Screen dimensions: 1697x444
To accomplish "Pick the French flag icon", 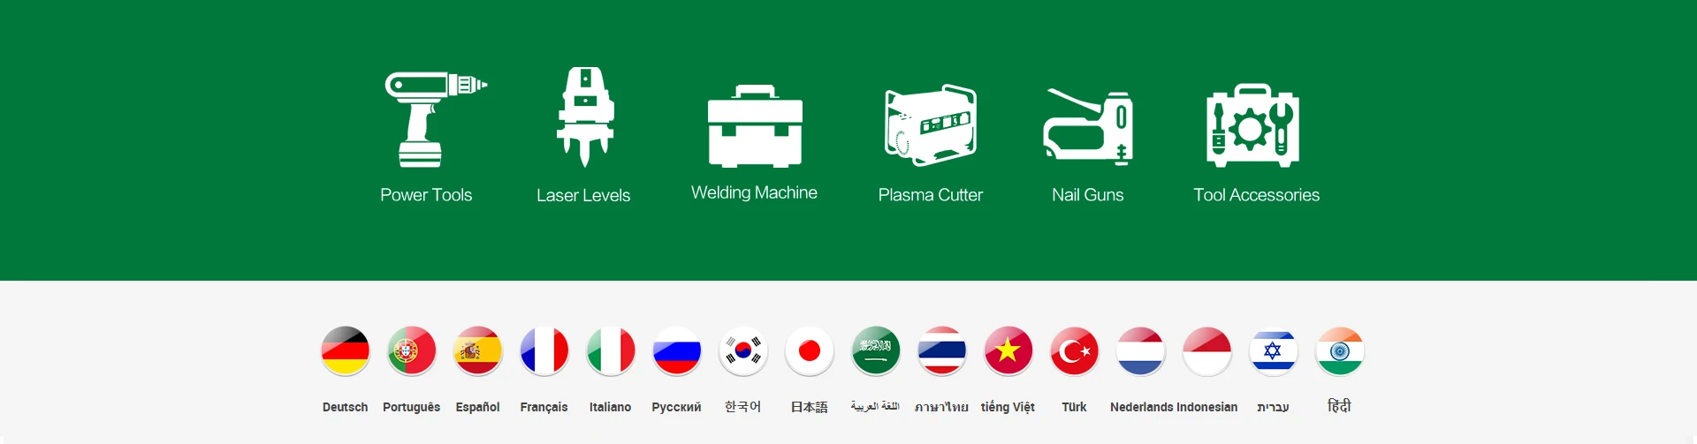I will pyautogui.click(x=544, y=350).
